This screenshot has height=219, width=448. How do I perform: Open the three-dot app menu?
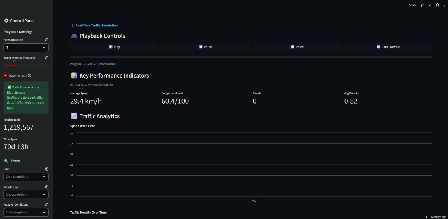pyautogui.click(x=445, y=5)
